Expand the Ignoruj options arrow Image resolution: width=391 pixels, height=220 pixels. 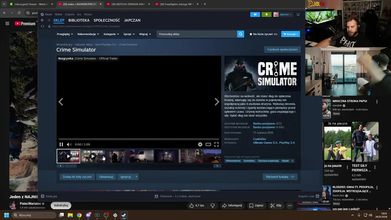pyautogui.click(x=136, y=177)
